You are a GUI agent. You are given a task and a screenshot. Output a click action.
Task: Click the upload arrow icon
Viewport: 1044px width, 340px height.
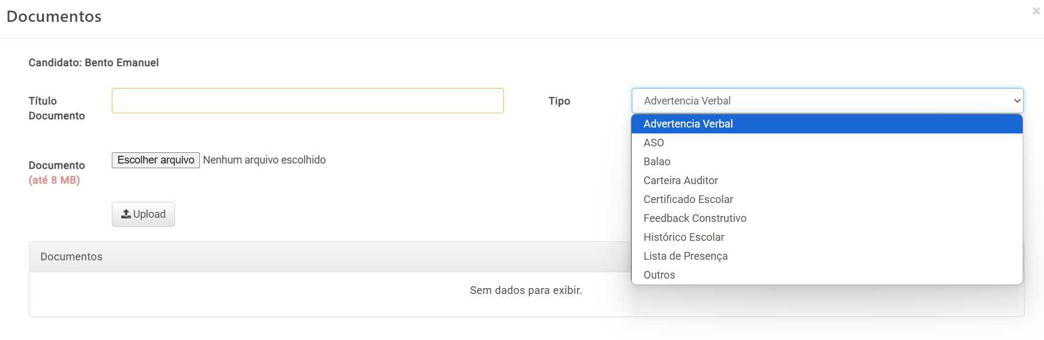point(126,214)
